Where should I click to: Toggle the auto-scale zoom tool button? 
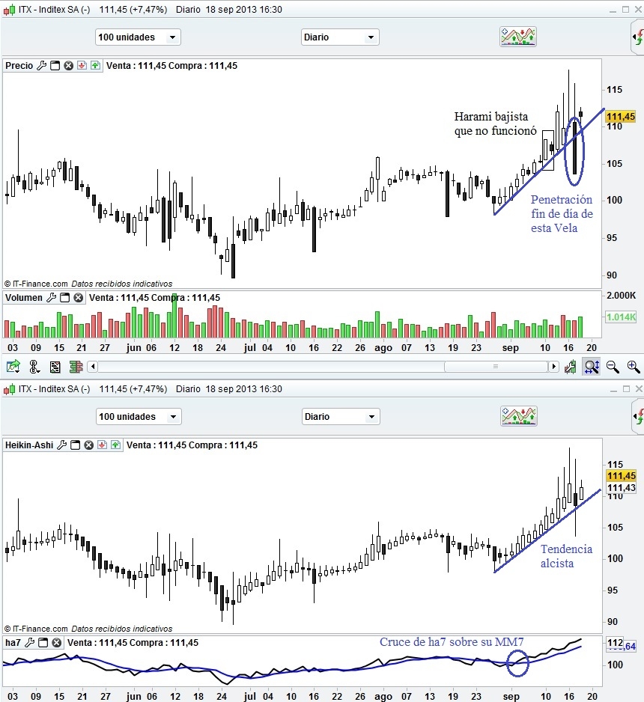point(592,367)
